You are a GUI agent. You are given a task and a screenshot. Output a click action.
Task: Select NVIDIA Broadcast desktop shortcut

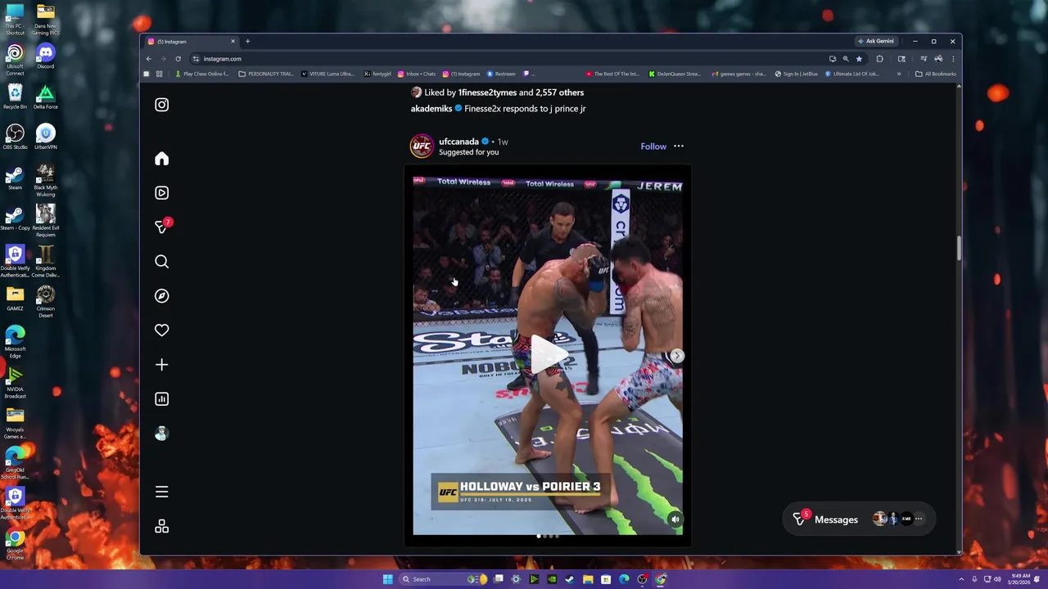(x=15, y=383)
